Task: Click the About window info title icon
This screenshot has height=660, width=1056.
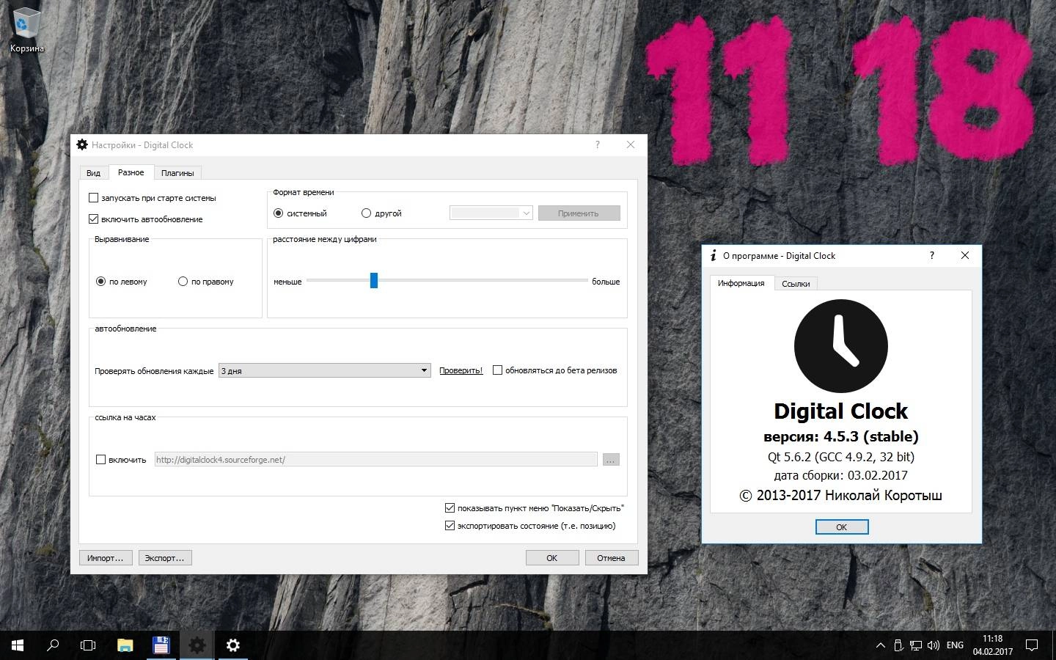Action: (x=713, y=255)
